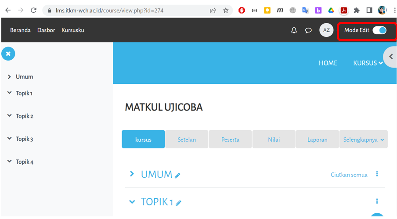Switch to the Nilai tab
This screenshot has height=219, width=397.
point(274,140)
